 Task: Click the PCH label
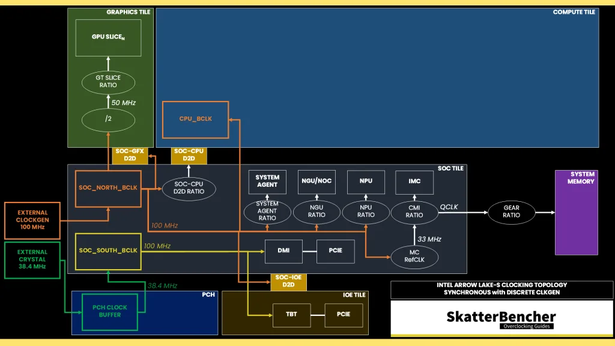click(208, 295)
